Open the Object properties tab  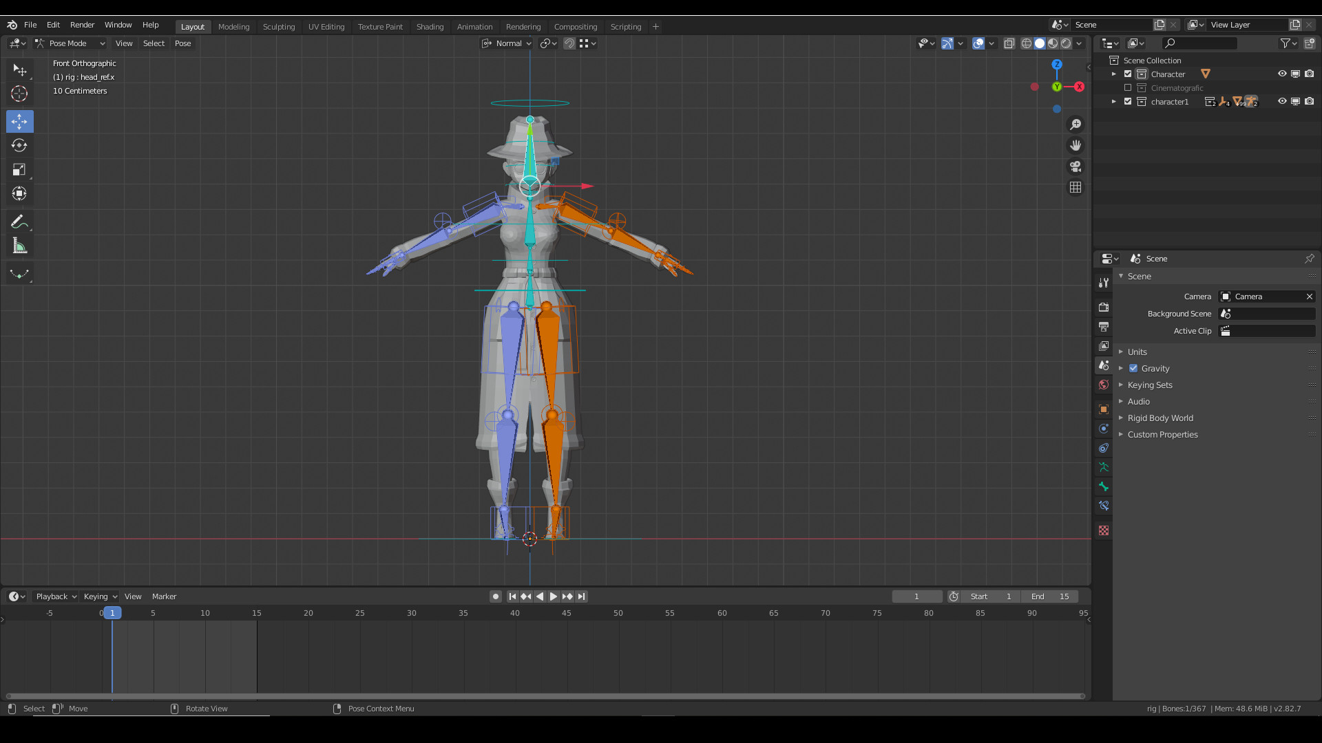[1104, 409]
